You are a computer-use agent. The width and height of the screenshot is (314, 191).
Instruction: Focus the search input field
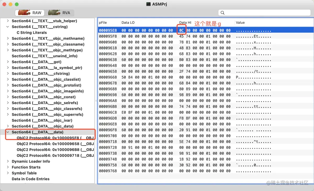tap(264, 13)
